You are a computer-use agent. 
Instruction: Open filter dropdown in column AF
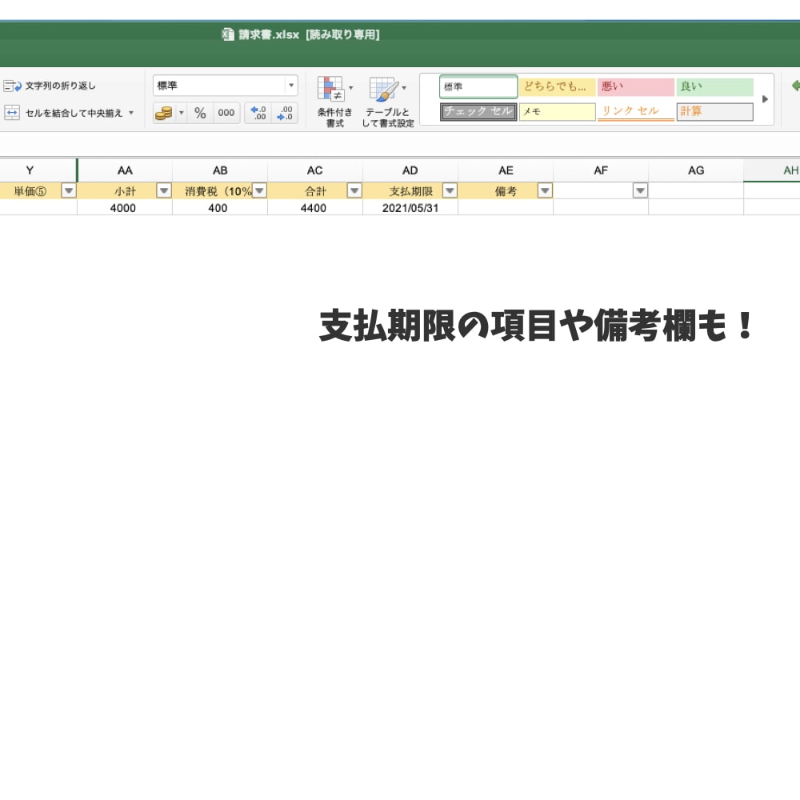[640, 191]
